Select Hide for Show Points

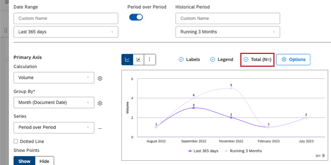(44, 161)
